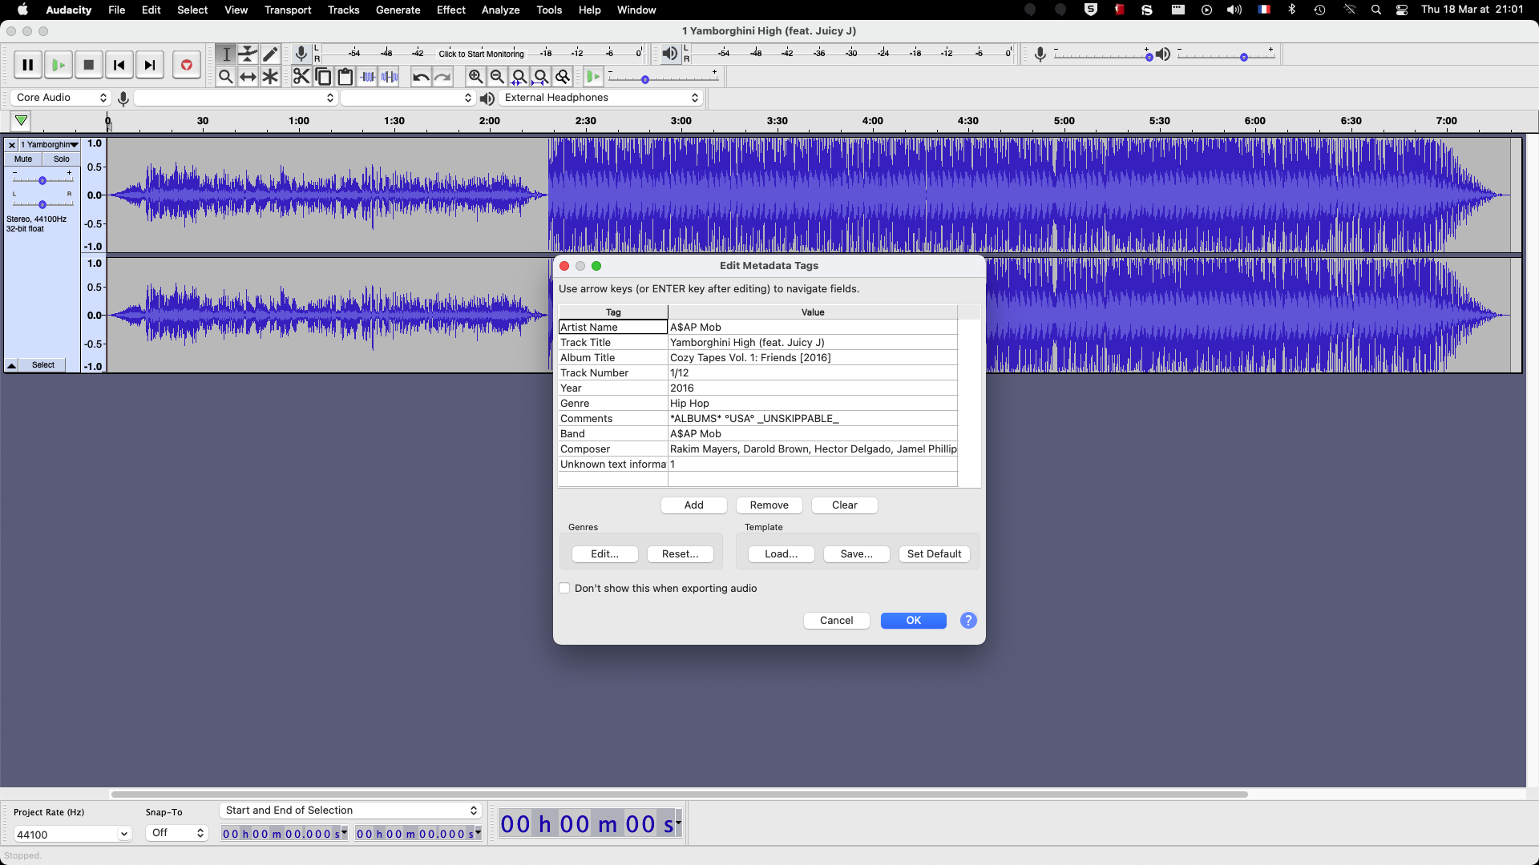
Task: Select the Zoom magnifier tool
Action: [x=226, y=77]
